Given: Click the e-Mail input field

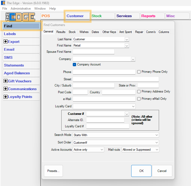Looking at the screenshot, I should [104, 99].
